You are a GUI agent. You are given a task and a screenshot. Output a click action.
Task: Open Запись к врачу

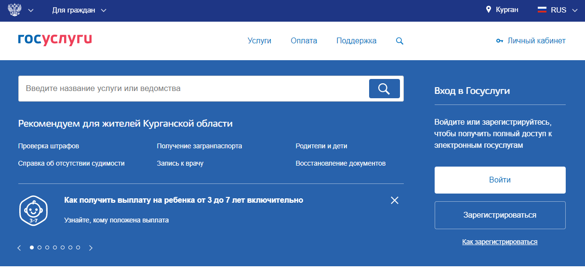[180, 163]
